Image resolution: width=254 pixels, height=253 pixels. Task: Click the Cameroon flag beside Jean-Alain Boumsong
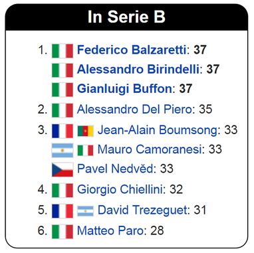[x=85, y=131]
